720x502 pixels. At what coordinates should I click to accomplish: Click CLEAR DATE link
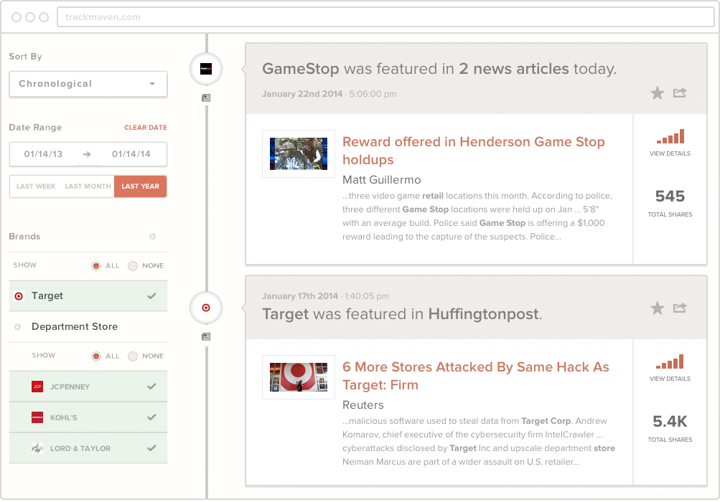146,128
